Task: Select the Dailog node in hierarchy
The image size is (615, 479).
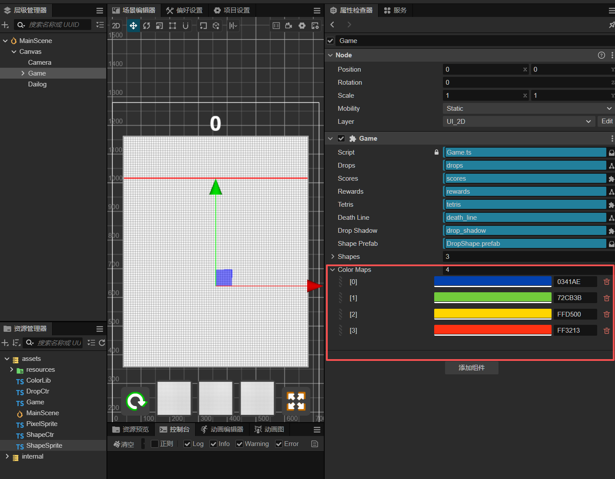Action: (37, 84)
